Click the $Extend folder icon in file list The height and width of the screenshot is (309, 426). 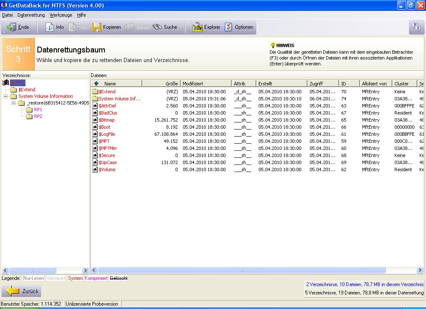click(x=95, y=92)
